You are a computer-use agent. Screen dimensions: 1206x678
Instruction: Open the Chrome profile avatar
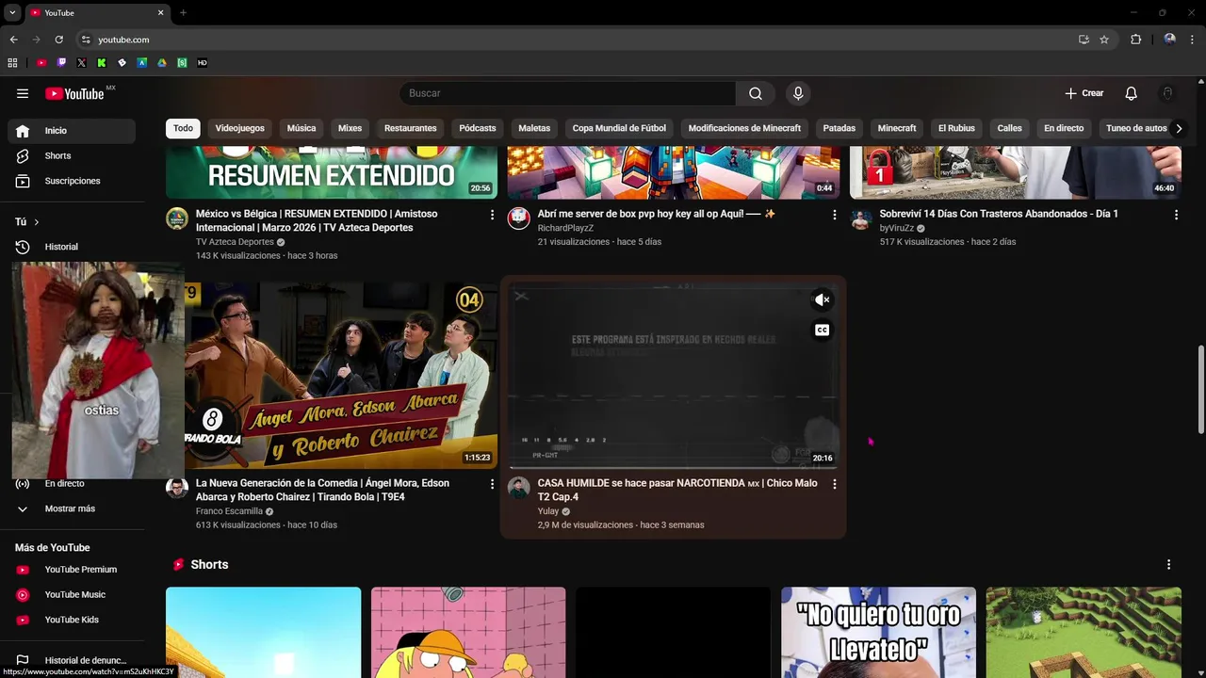pos(1169,40)
